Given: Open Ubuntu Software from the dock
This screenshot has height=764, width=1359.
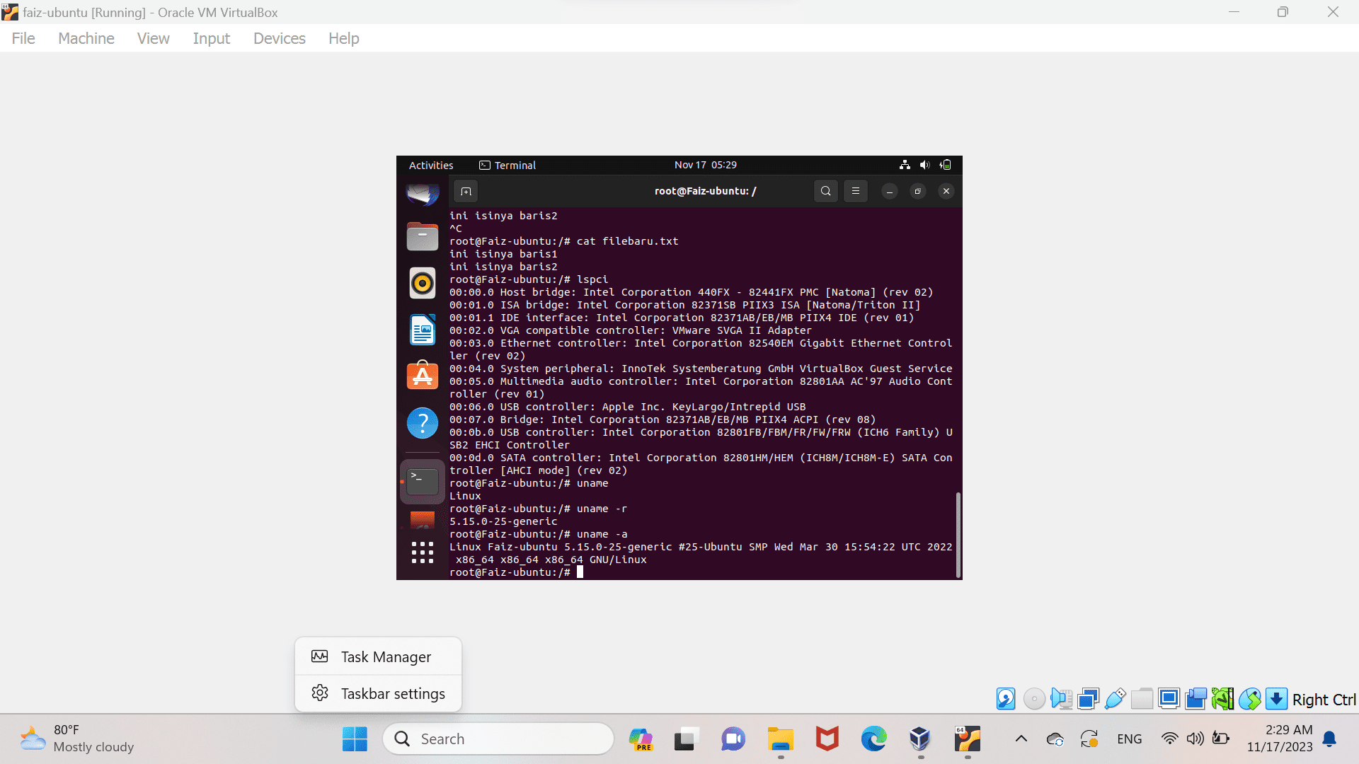Looking at the screenshot, I should click(423, 376).
